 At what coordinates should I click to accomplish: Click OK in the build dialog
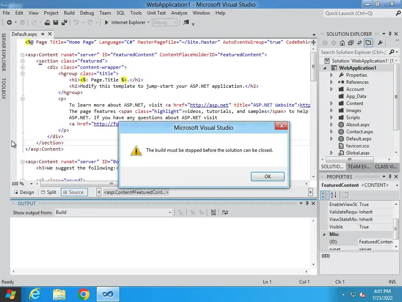(x=268, y=177)
